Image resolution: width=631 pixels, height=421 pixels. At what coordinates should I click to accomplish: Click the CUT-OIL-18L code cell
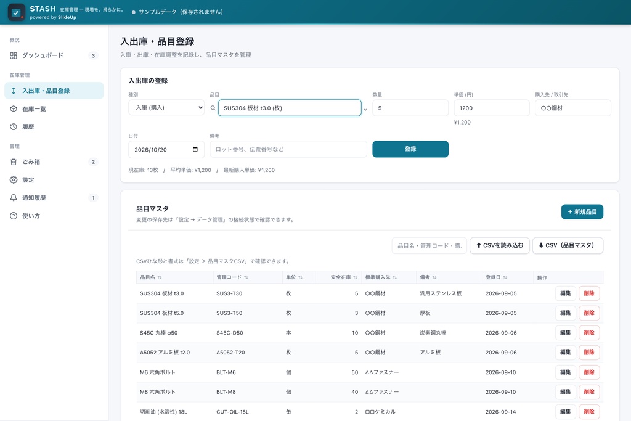pos(232,412)
